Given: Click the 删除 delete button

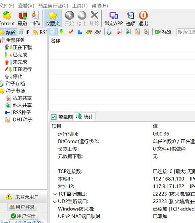Looking at the screenshot, I should [x=94, y=18].
